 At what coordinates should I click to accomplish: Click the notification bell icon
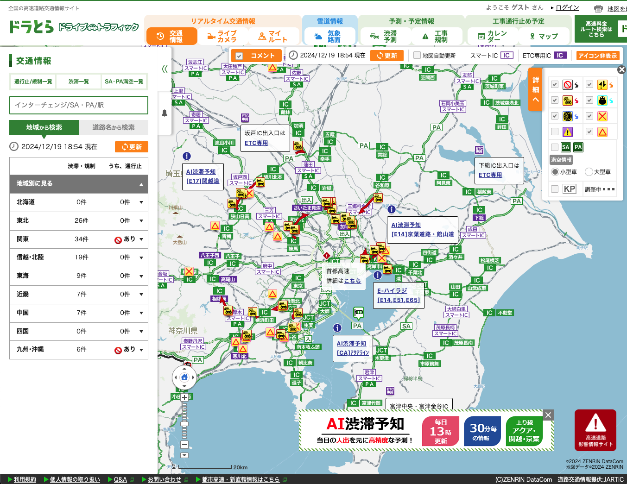point(164,113)
